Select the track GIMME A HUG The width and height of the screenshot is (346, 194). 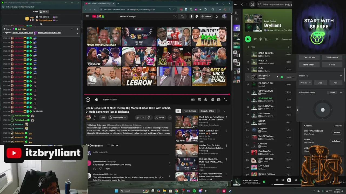tap(265, 91)
